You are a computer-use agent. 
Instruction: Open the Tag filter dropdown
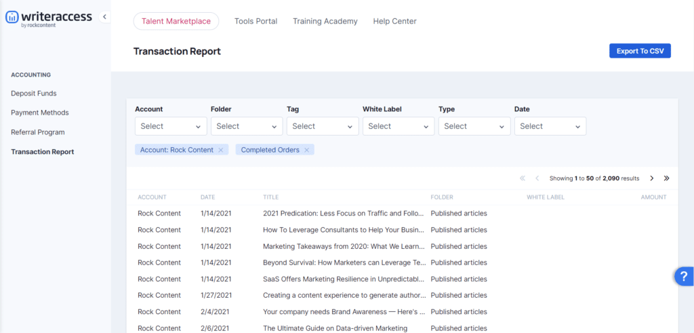pos(323,126)
